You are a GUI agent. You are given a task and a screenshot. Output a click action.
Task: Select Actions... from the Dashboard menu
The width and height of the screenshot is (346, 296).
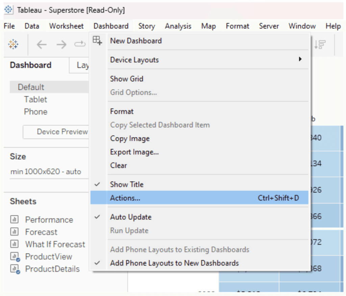125,198
